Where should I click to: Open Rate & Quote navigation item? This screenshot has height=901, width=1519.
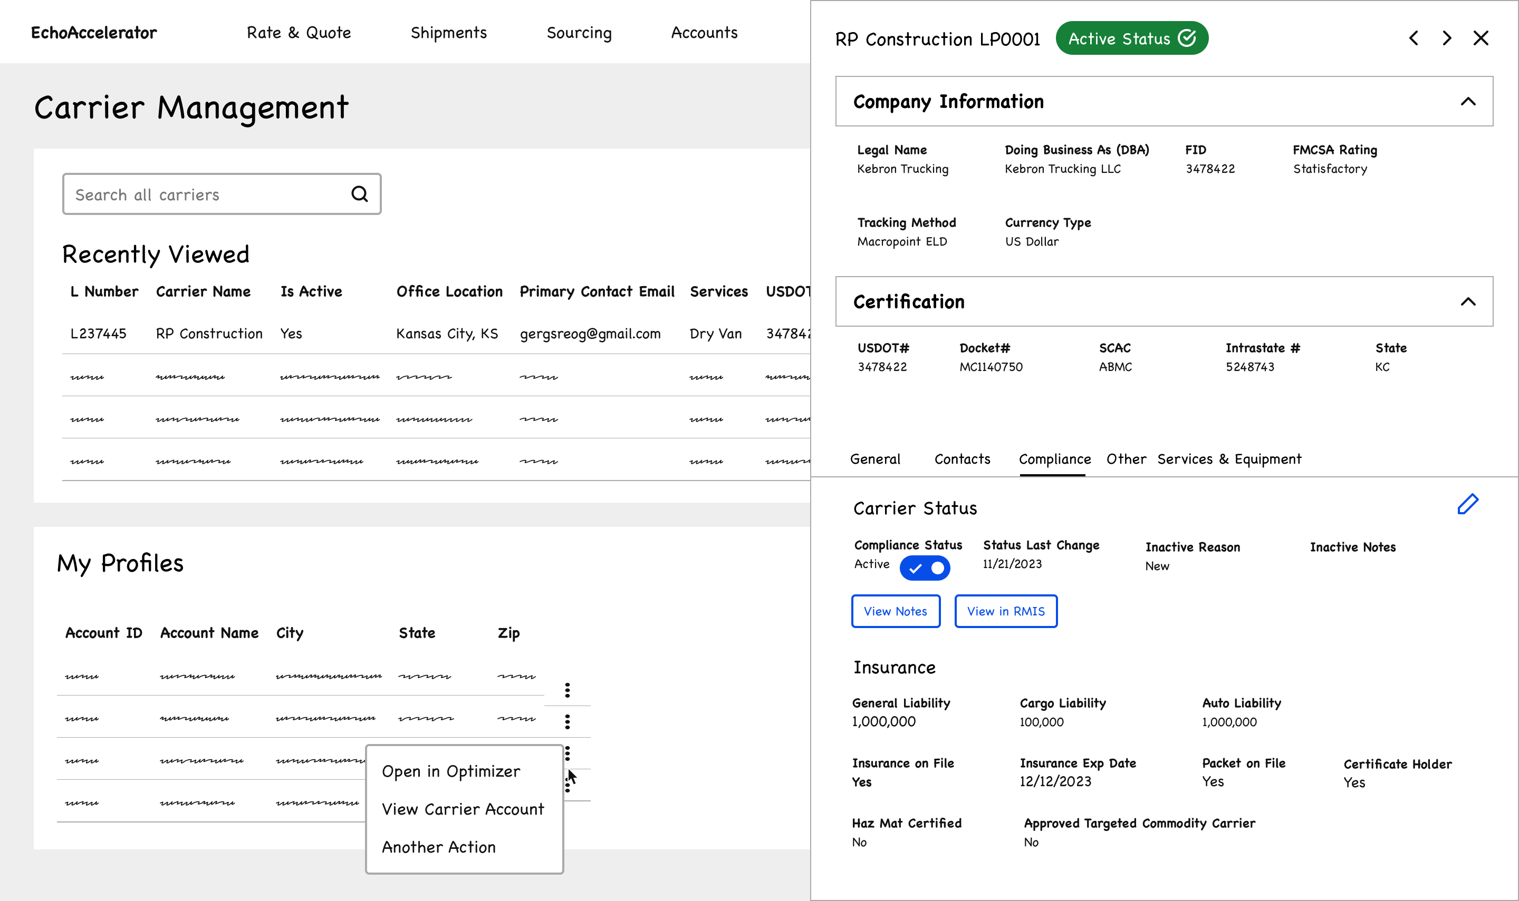pos(299,32)
